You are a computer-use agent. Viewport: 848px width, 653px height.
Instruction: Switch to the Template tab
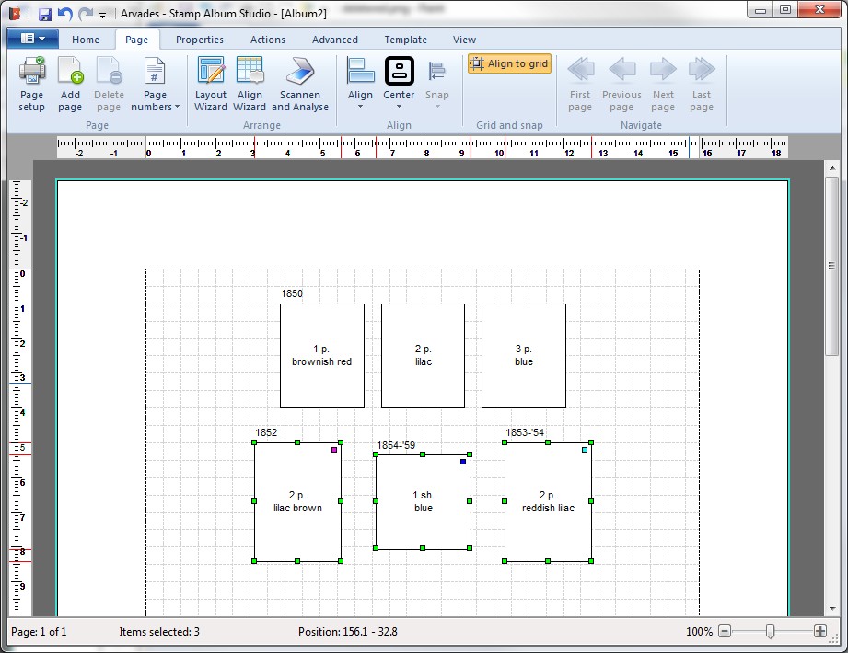click(406, 40)
